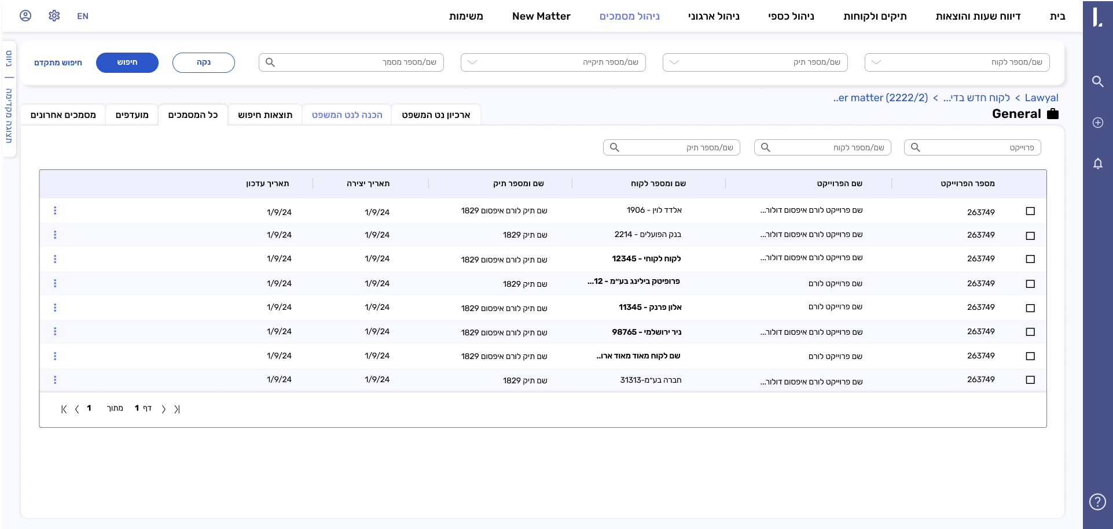This screenshot has width=1113, height=529.
Task: Click search icon in שם/מספר מסמך field
Action: coord(270,62)
